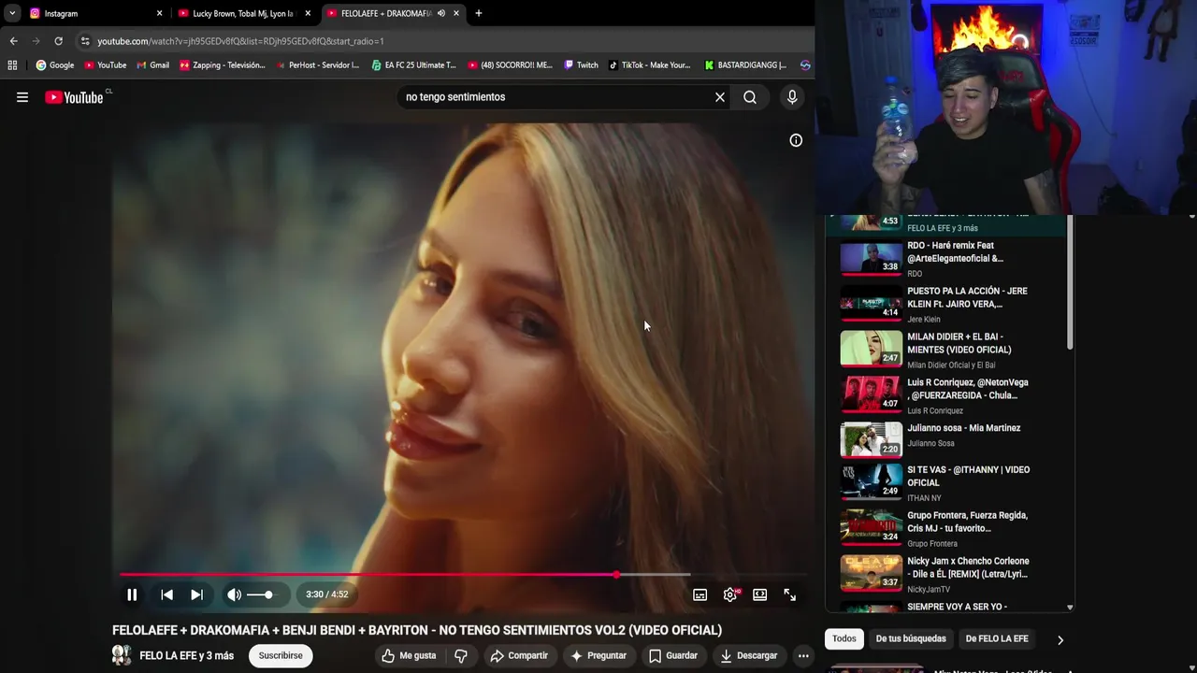This screenshot has height=673, width=1197.
Task: Select De FELO LA EFE chip
Action: 997,638
